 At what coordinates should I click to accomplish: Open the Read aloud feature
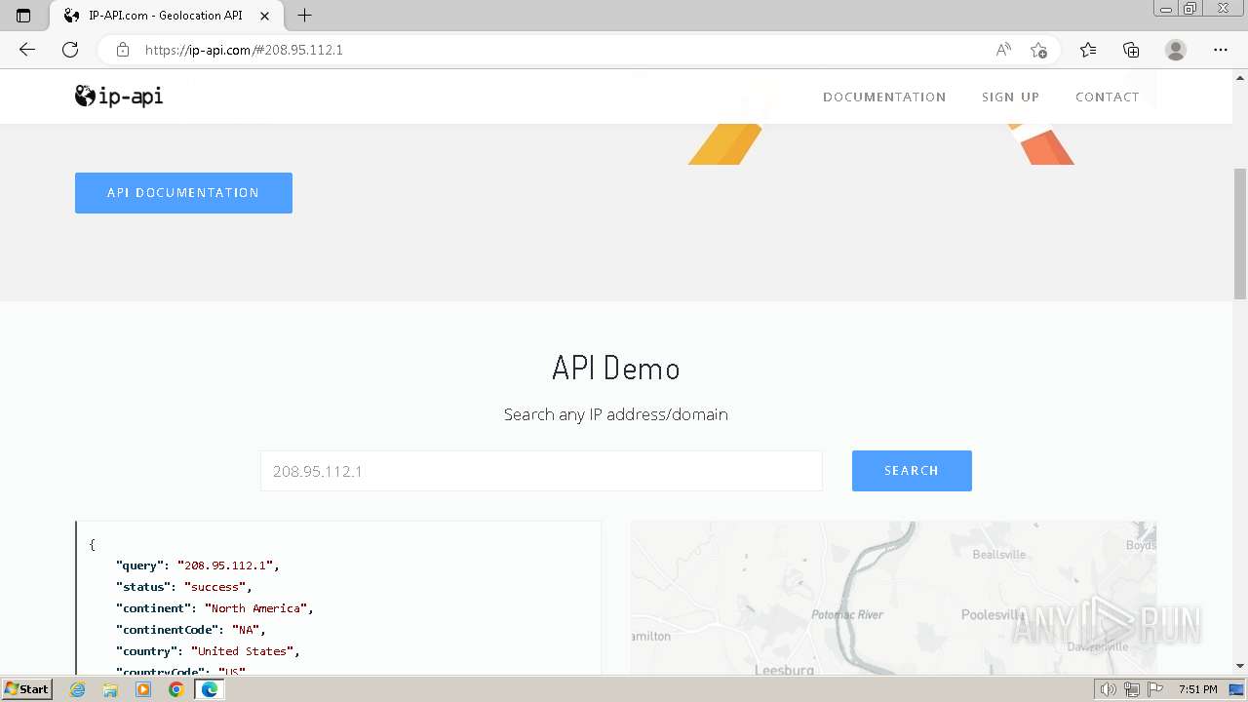tap(1003, 50)
